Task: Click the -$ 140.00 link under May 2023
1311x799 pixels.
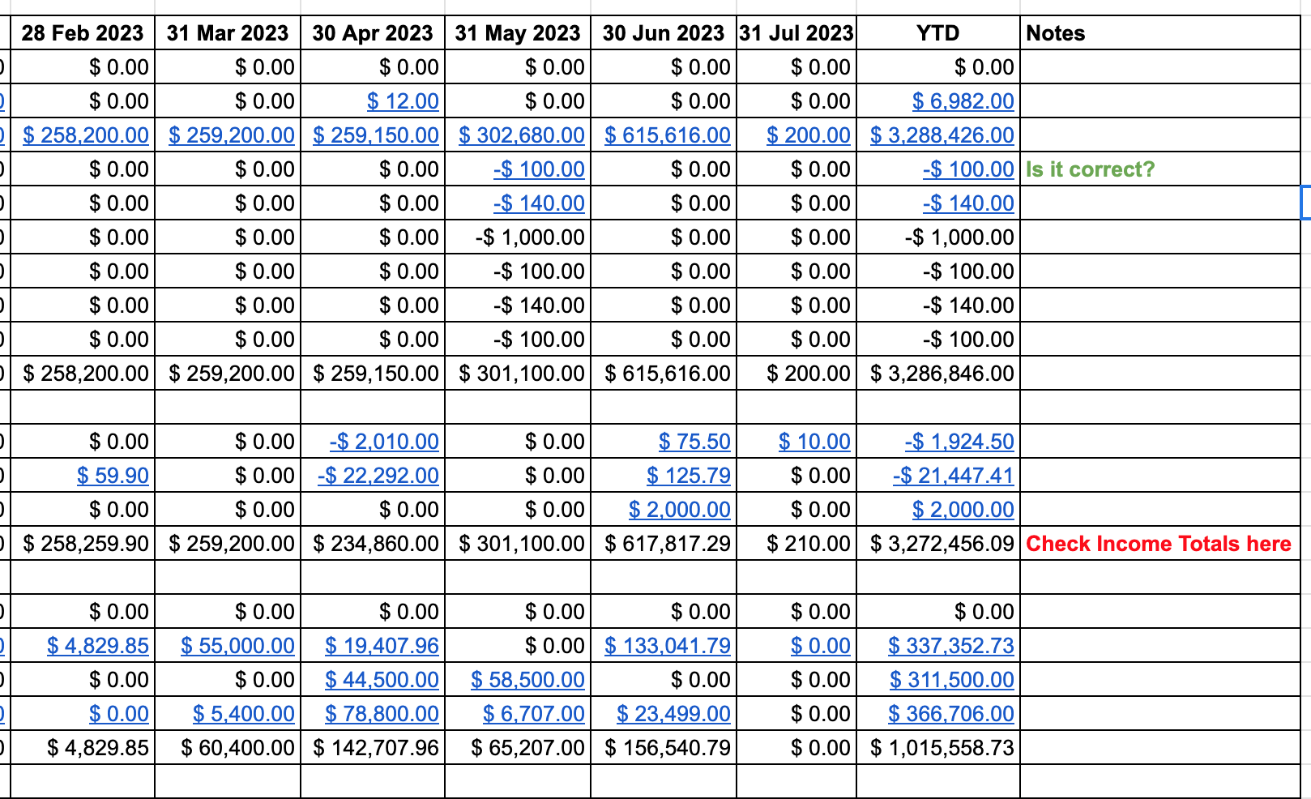Action: pyautogui.click(x=539, y=203)
